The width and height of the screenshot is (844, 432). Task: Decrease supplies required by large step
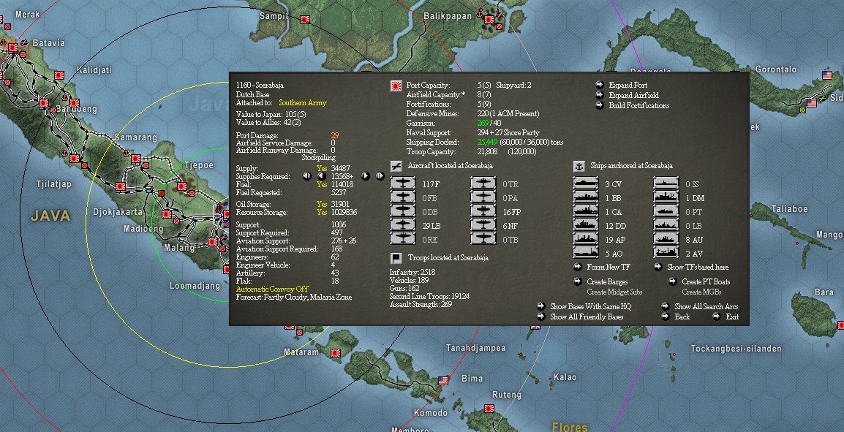307,176
